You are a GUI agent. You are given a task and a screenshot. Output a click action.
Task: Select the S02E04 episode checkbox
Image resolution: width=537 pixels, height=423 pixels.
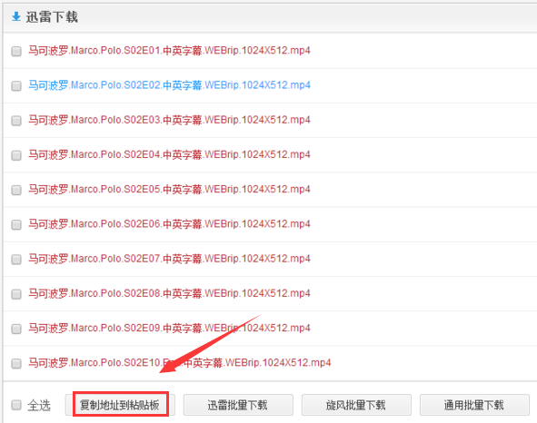(x=16, y=155)
